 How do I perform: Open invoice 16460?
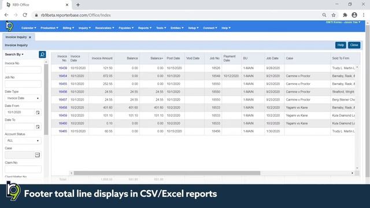(63, 123)
